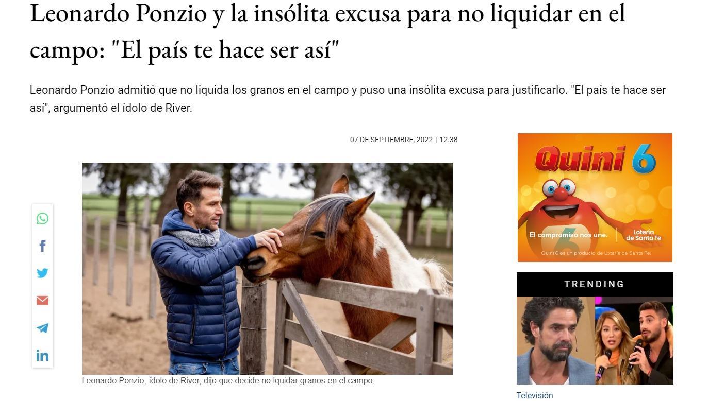
Task: Click the TRENDING section header
Action: [595, 284]
